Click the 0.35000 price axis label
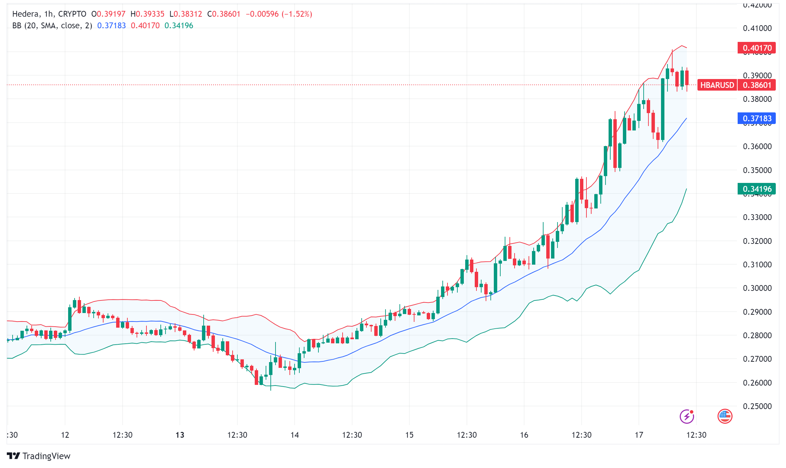Image resolution: width=786 pixels, height=468 pixels. [757, 170]
